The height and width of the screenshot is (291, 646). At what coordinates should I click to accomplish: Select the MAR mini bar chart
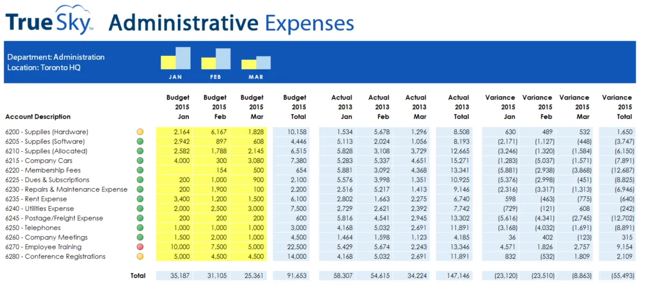coord(256,62)
